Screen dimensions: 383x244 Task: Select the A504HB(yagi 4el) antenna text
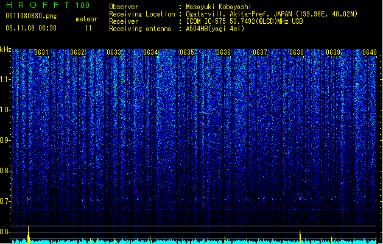(215, 29)
